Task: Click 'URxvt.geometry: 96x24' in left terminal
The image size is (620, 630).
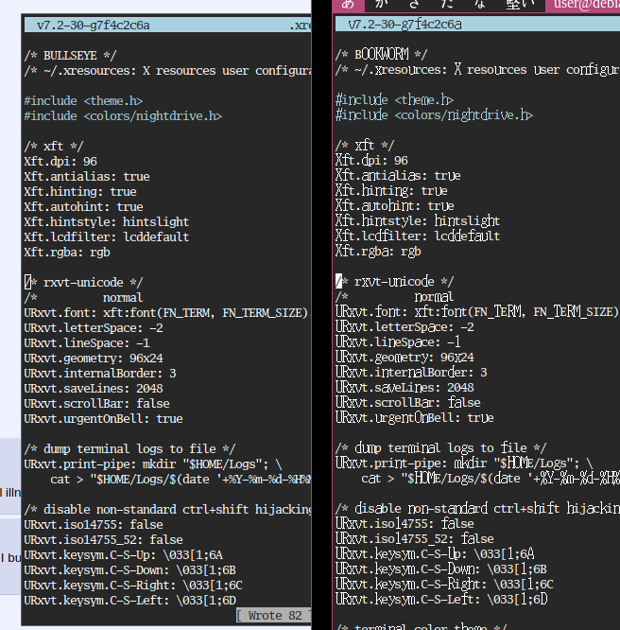Action: pos(94,358)
